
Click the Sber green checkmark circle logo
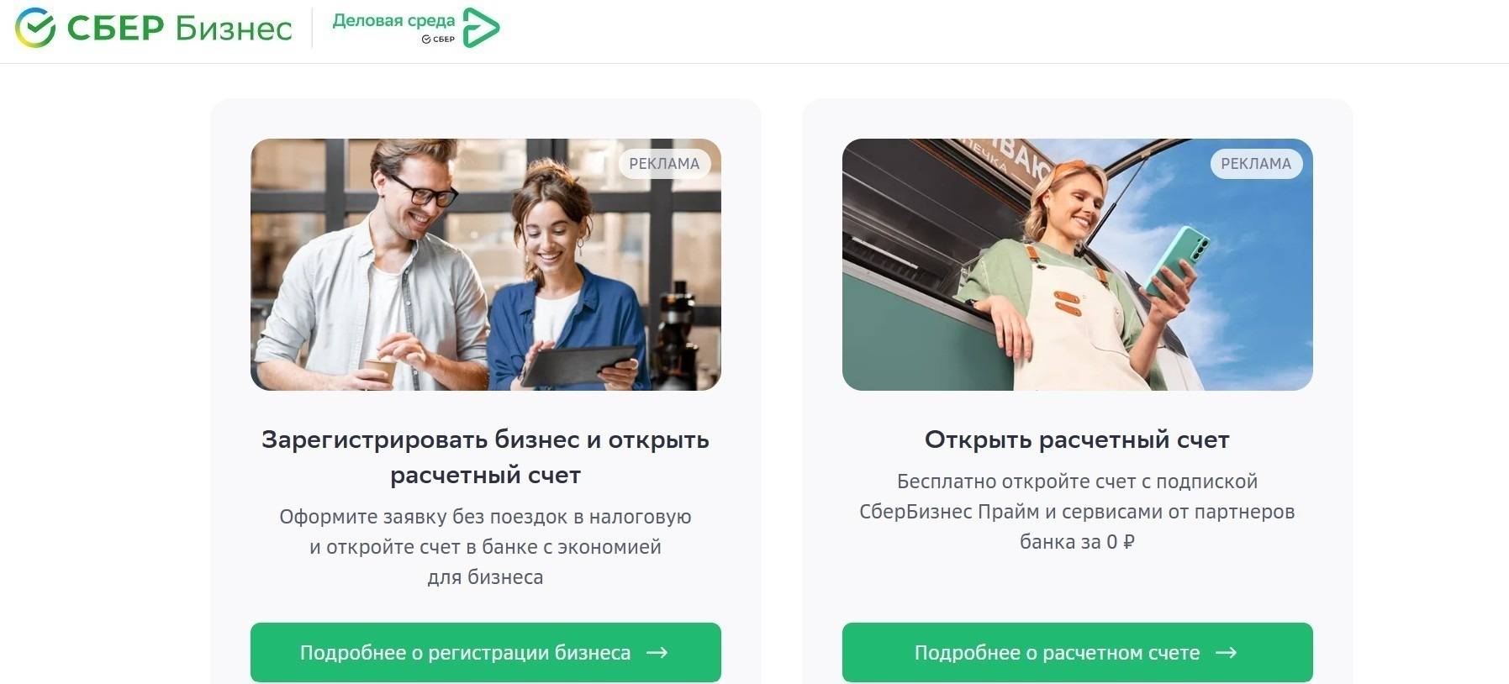click(x=35, y=28)
